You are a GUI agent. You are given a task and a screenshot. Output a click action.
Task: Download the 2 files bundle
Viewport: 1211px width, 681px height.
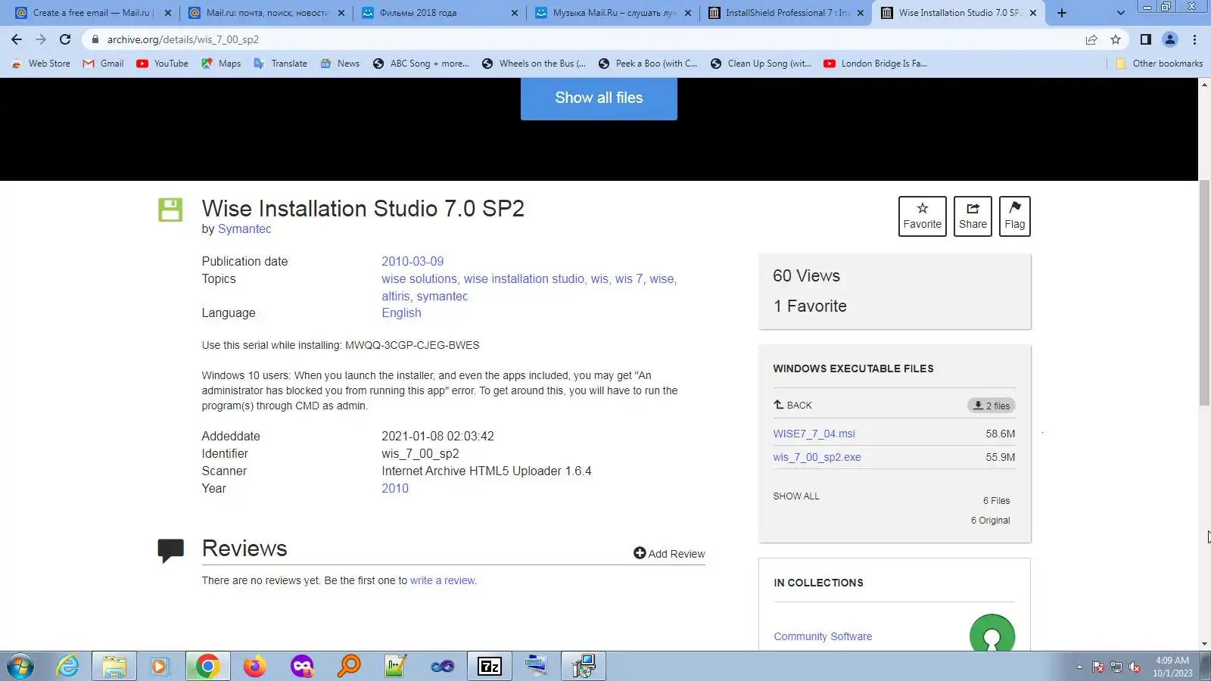992,406
